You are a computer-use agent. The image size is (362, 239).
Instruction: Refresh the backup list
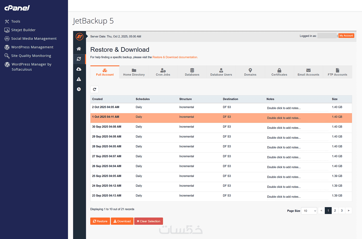pos(94,89)
